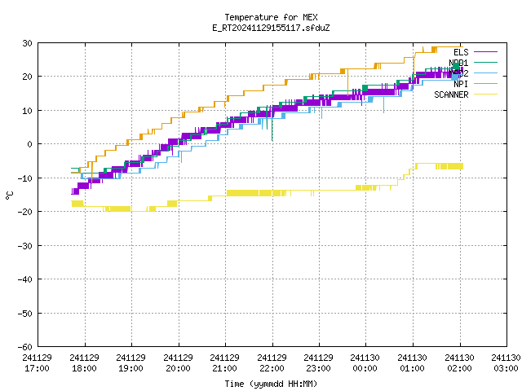
Task: Select the SCANNER legend label
Action: click(x=451, y=94)
